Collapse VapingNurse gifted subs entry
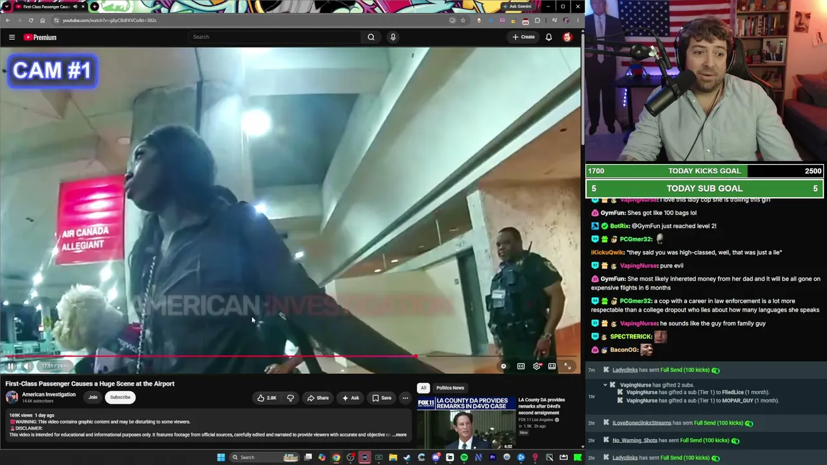This screenshot has width=827, height=465. click(605, 385)
